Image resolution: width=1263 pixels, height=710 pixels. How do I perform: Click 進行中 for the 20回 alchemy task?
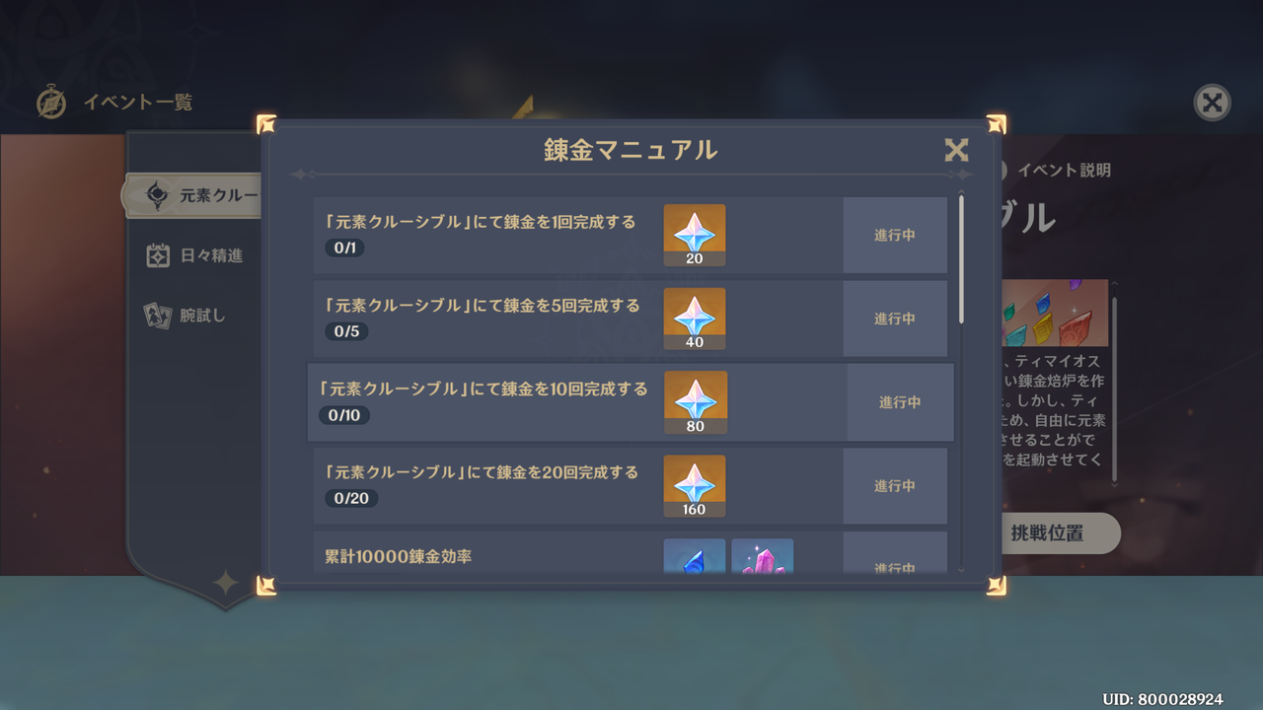895,486
